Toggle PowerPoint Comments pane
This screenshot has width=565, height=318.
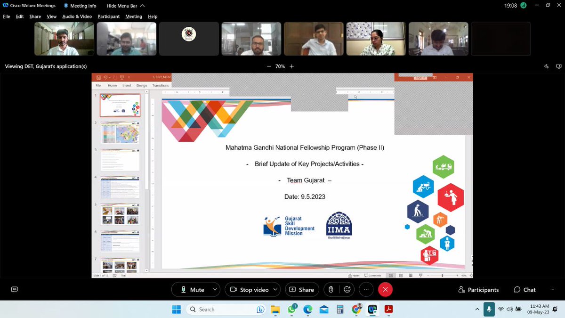[373, 275]
